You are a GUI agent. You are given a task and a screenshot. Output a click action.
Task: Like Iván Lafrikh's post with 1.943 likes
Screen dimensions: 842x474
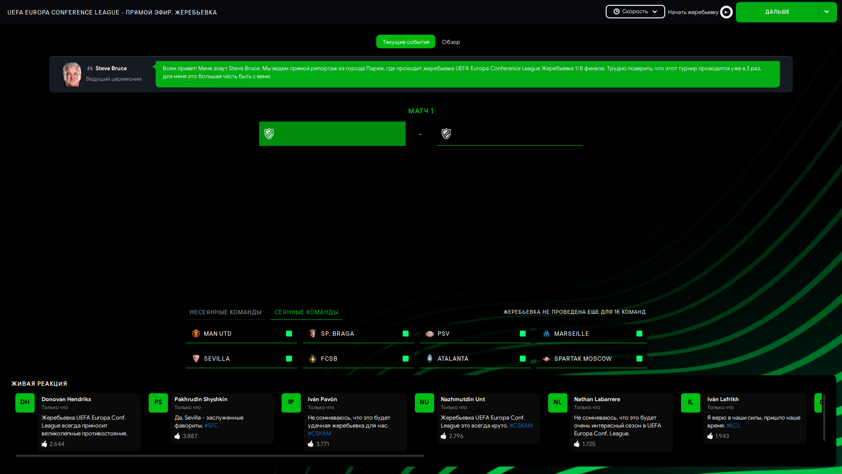(x=710, y=436)
